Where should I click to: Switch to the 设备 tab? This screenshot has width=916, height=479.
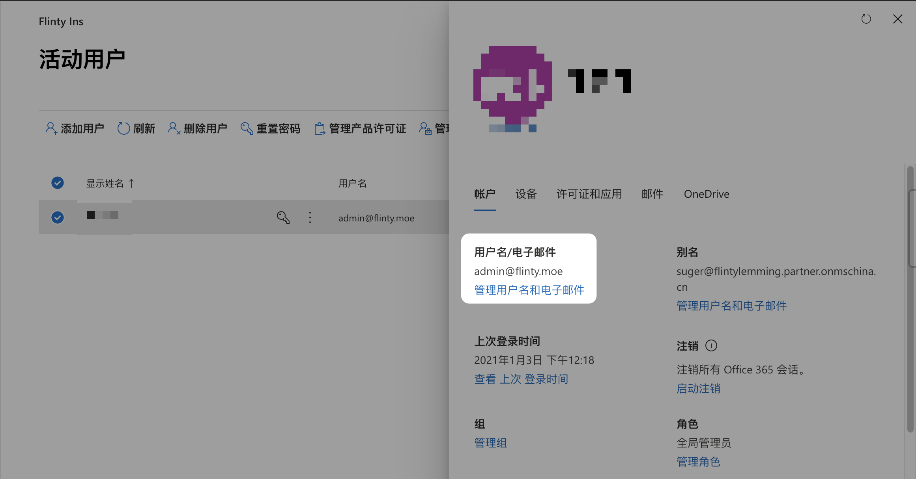[x=526, y=194]
